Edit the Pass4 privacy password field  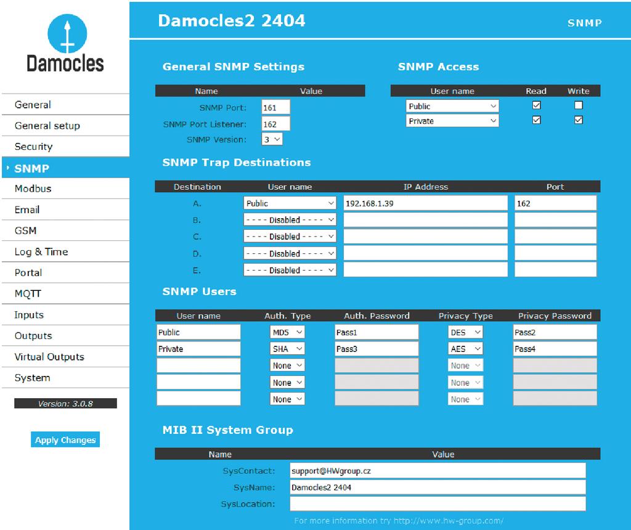[555, 349]
